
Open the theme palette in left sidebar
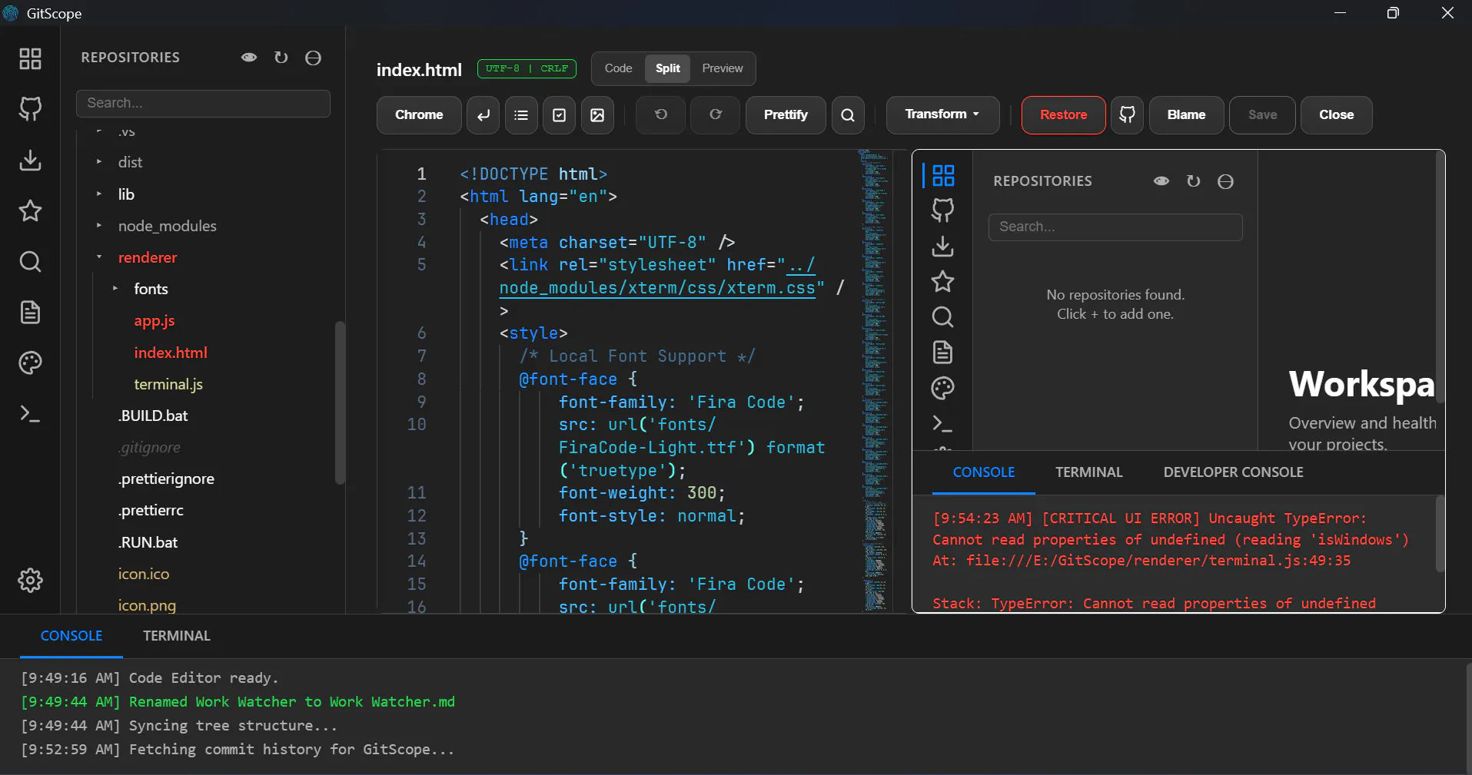point(30,363)
